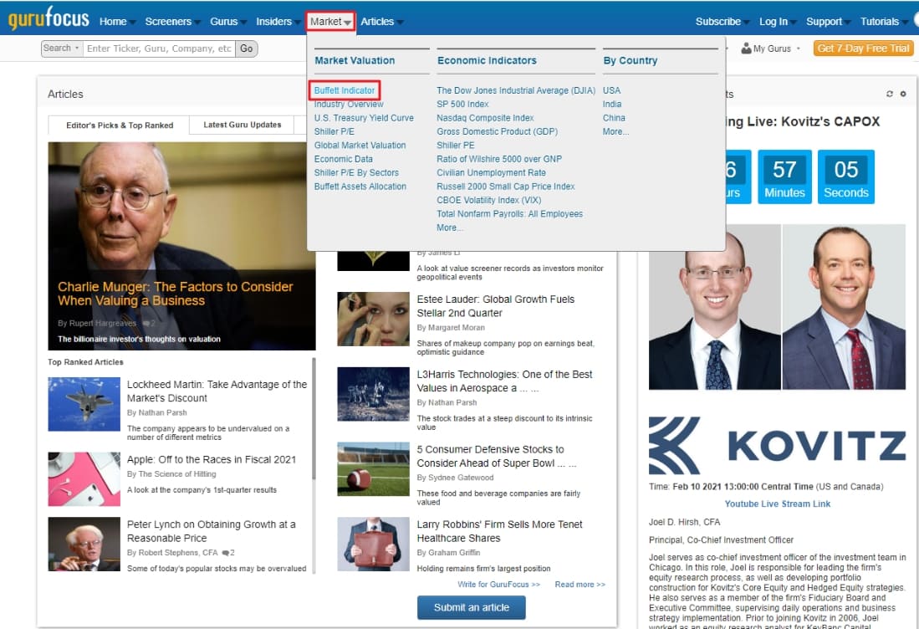Image resolution: width=919 pixels, height=629 pixels.
Task: Open Apple: Off to the Races article
Action: coord(212,459)
